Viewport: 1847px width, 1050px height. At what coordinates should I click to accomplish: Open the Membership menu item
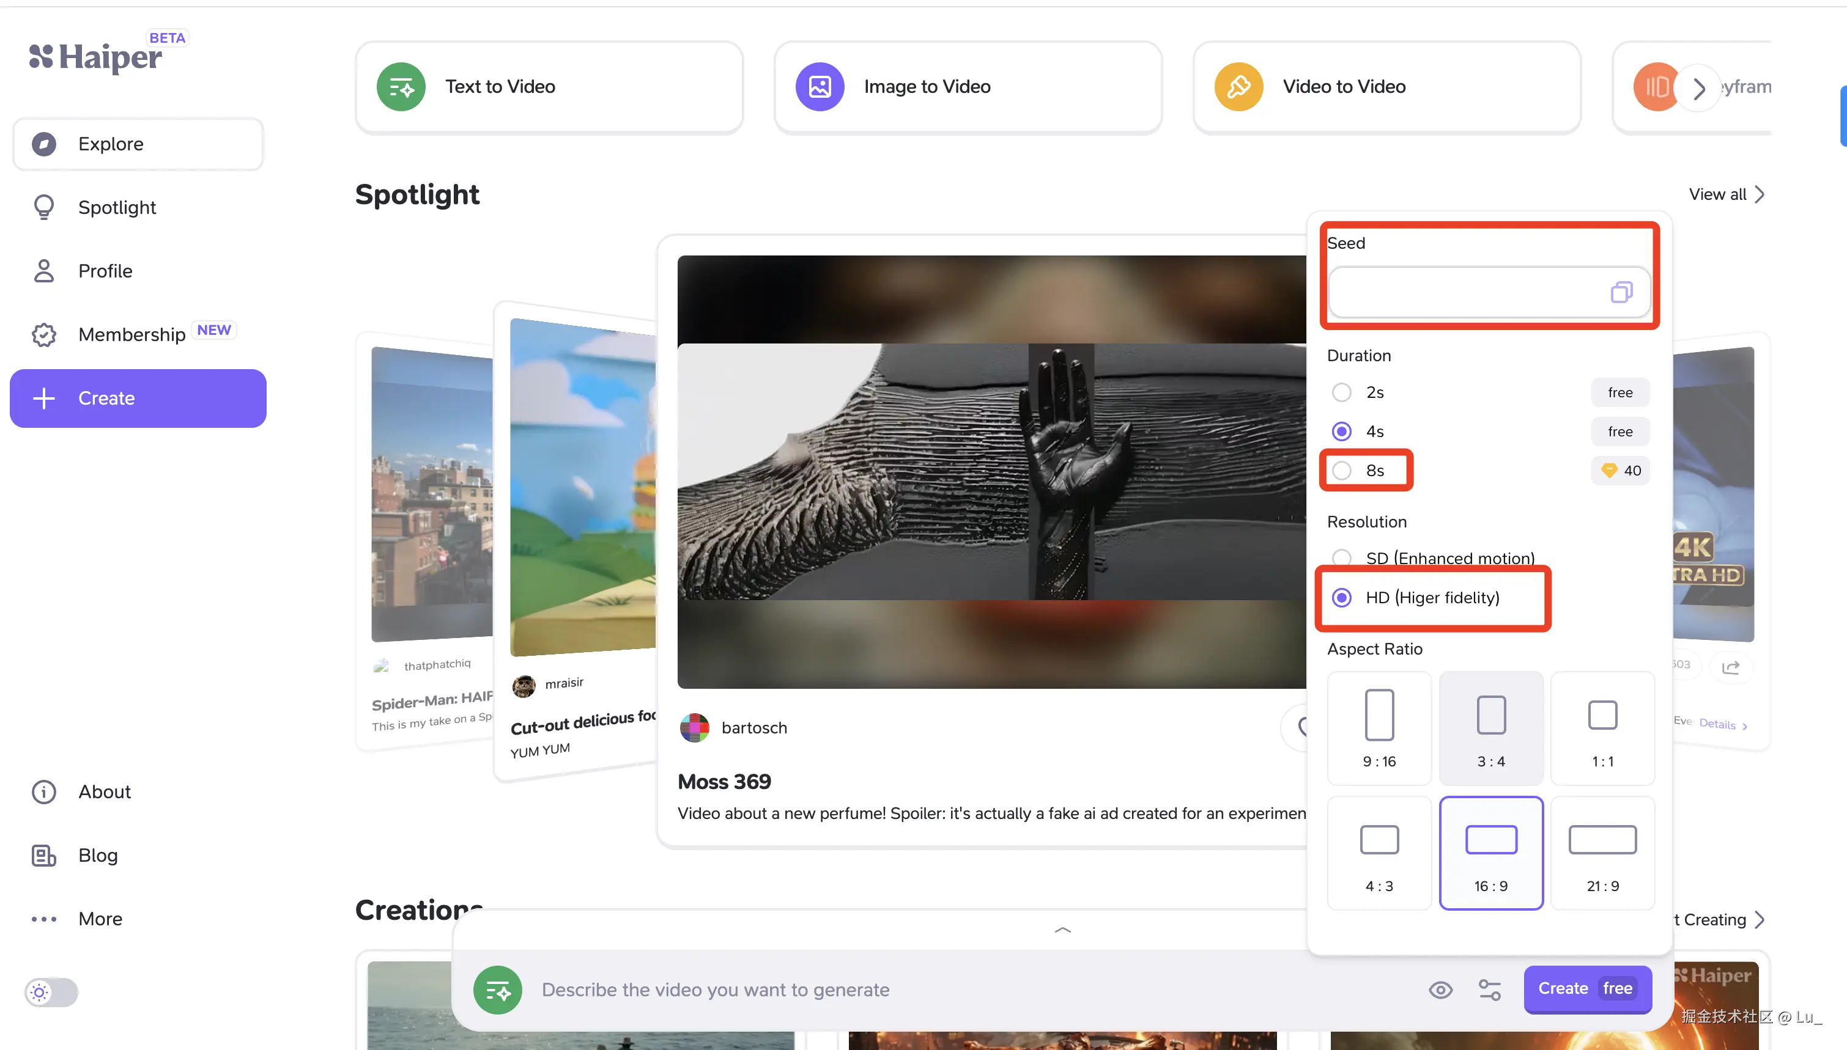click(132, 334)
